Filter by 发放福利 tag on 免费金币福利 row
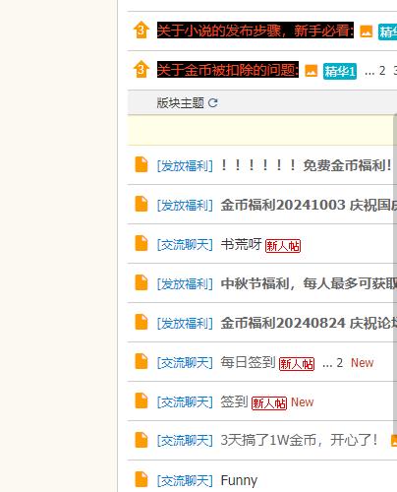Viewport: 397px width, 492px height. [x=185, y=165]
